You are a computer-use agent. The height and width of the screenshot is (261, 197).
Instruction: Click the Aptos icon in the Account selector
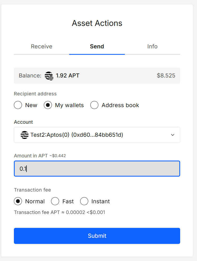click(x=25, y=135)
